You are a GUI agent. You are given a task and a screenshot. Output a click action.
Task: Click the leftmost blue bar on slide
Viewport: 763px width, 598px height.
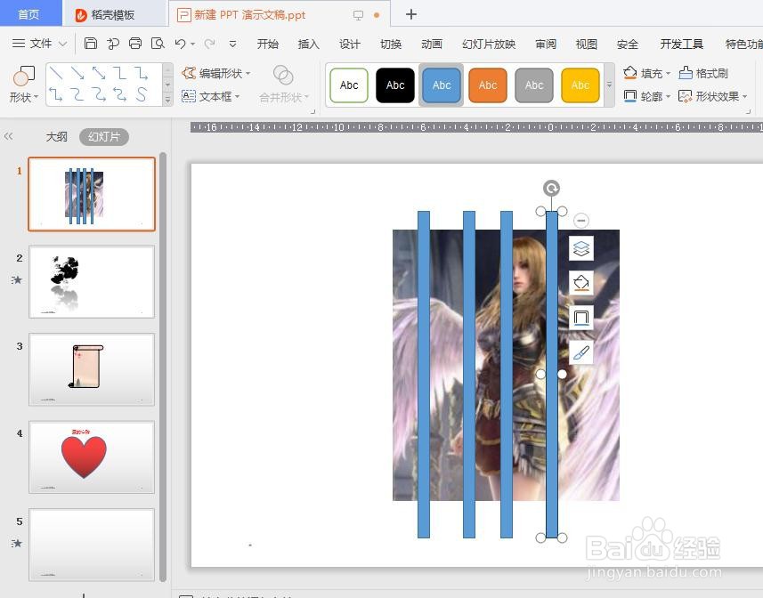pos(424,375)
